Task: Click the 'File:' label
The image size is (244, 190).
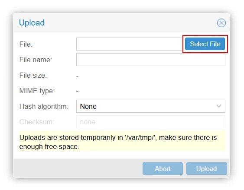Action: click(26, 44)
